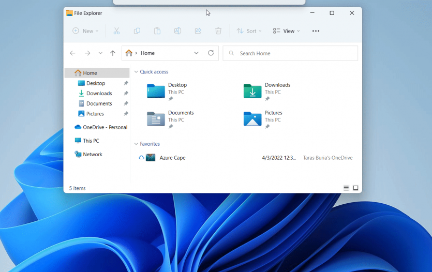The image size is (432, 272).
Task: Open the New item dropdown
Action: (x=85, y=31)
